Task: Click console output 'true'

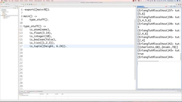Action: coord(140,54)
